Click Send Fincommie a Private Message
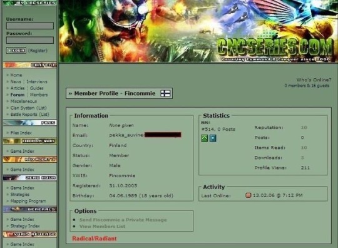 coord(123,220)
